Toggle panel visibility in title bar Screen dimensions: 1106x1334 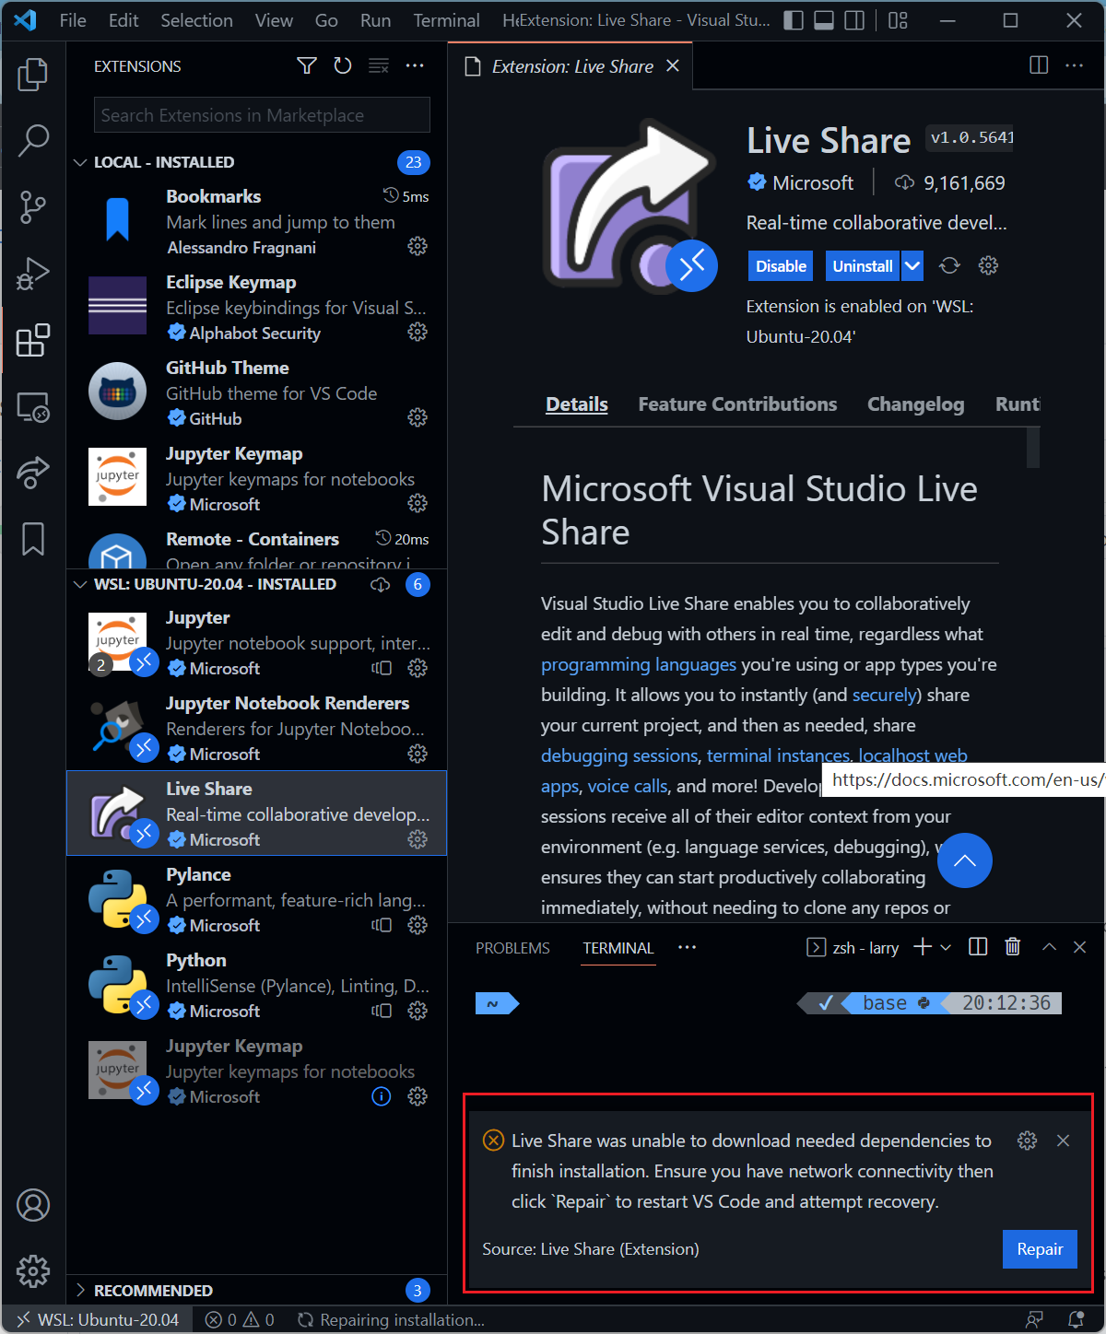tap(823, 19)
